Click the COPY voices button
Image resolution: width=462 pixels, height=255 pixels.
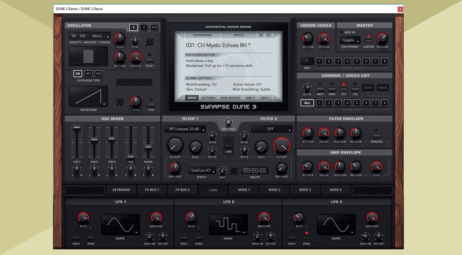click(x=368, y=88)
